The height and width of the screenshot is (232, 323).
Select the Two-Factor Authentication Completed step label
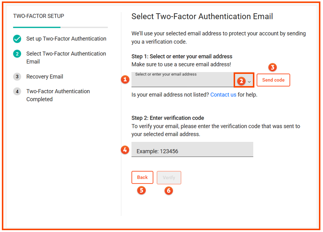click(x=58, y=95)
